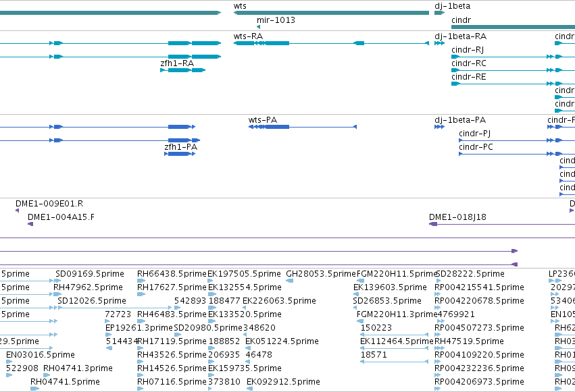575x392 pixels.
Task: Select the RH04741.3prime EST label
Action: [78, 368]
